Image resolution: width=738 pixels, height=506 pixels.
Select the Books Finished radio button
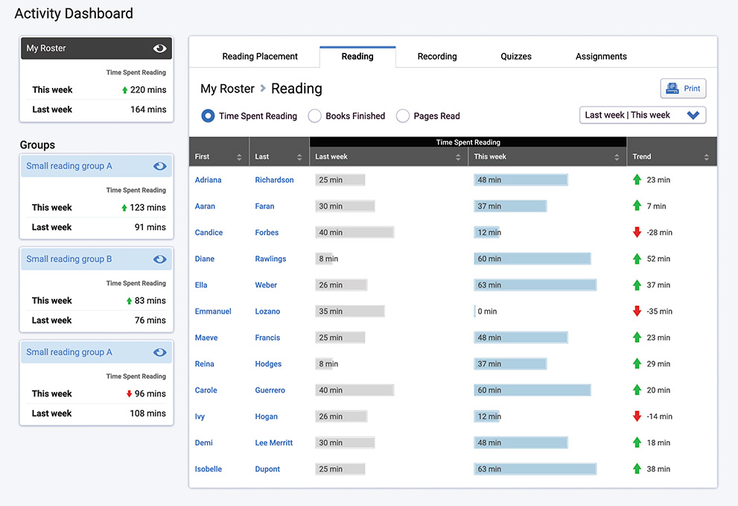coord(315,116)
